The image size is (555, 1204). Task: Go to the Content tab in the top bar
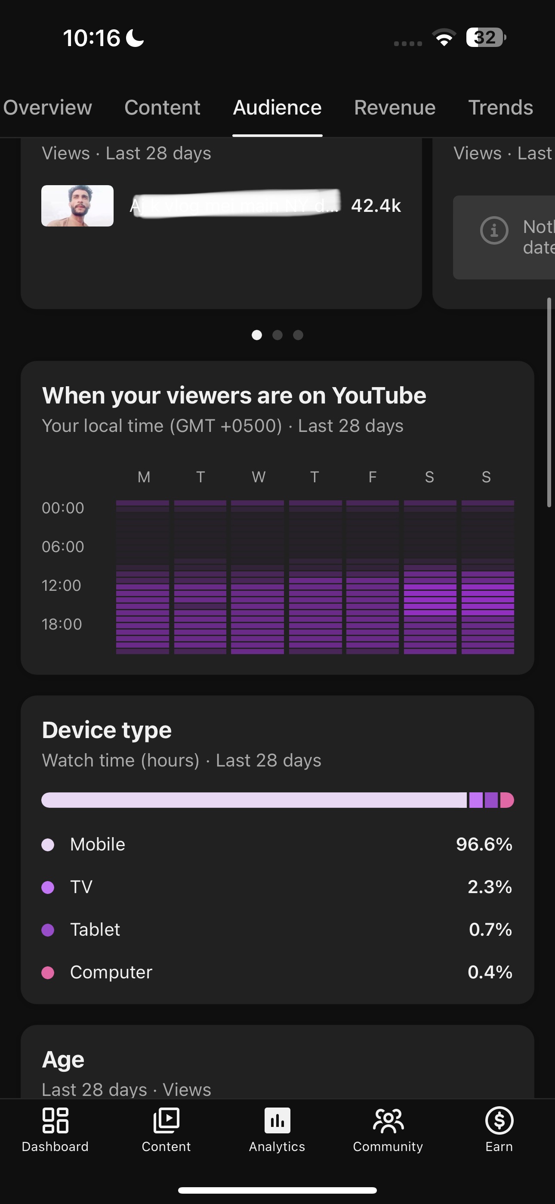[162, 108]
